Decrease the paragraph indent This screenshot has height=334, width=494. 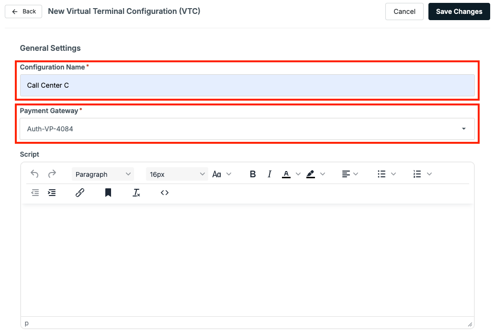pos(34,192)
